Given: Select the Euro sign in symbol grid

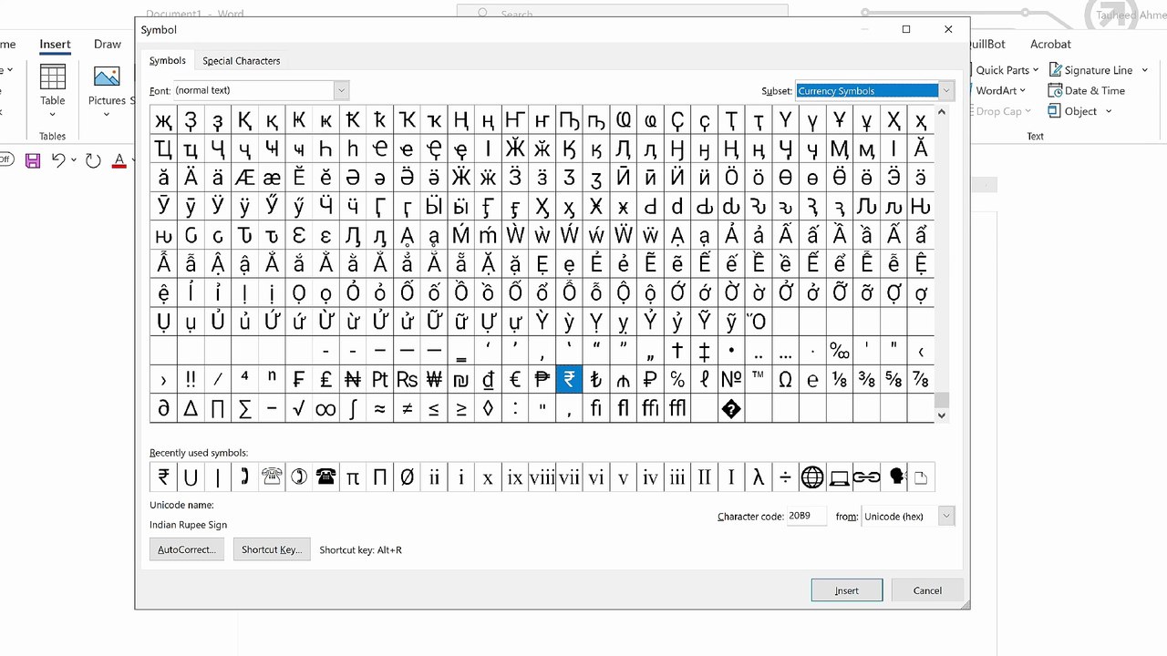Looking at the screenshot, I should pyautogui.click(x=515, y=380).
